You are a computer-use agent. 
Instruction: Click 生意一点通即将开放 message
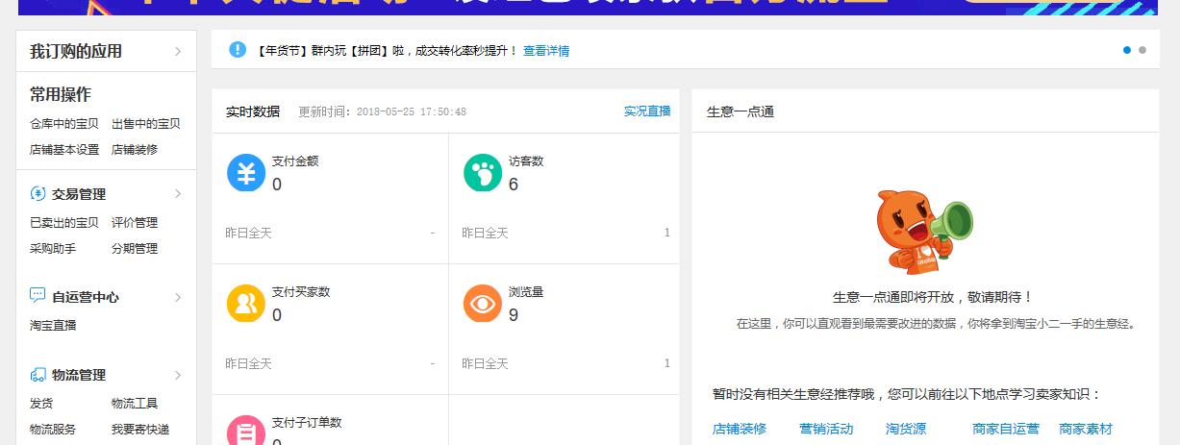pos(933,298)
